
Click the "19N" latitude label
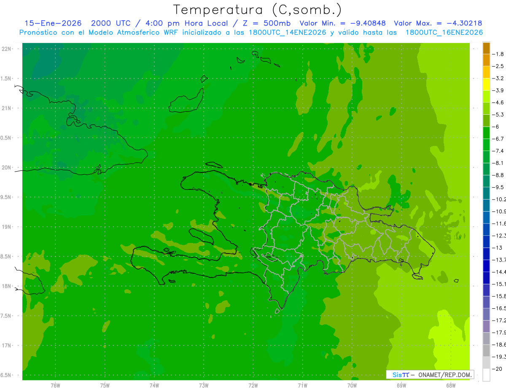tap(6, 227)
